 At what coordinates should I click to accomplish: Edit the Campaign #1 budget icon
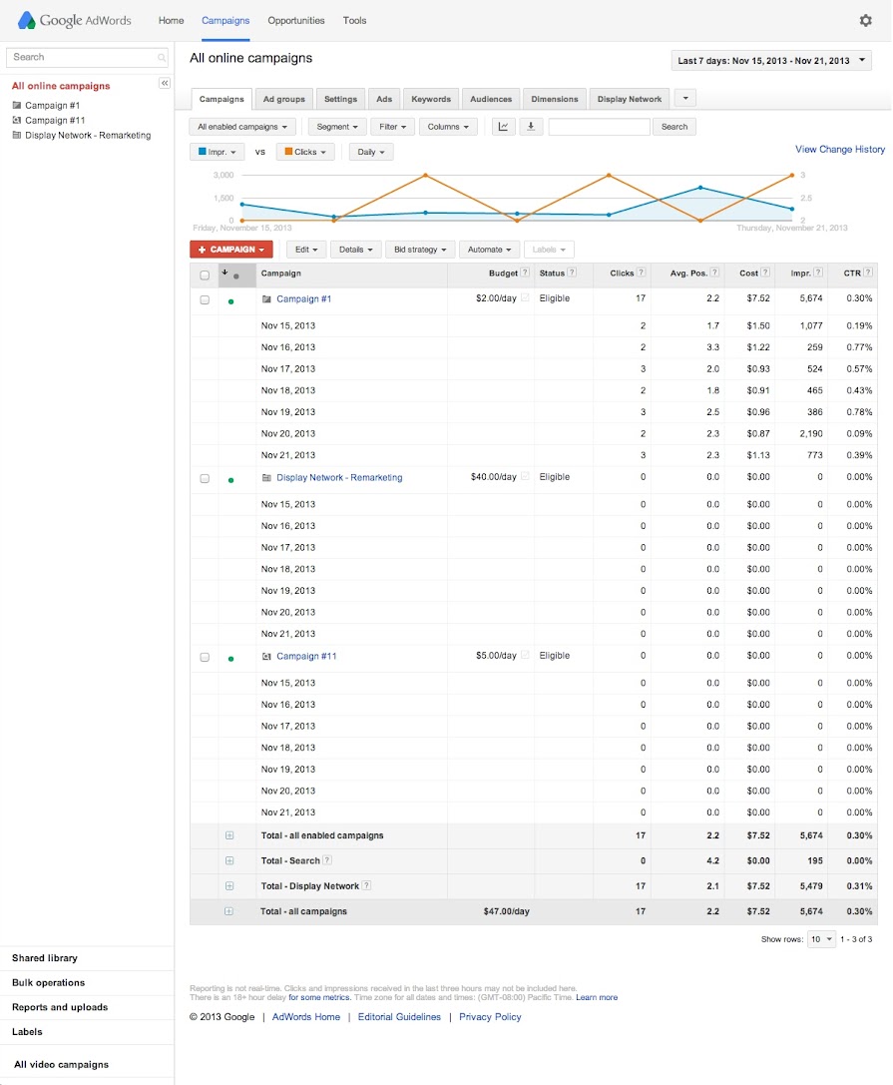tap(526, 298)
